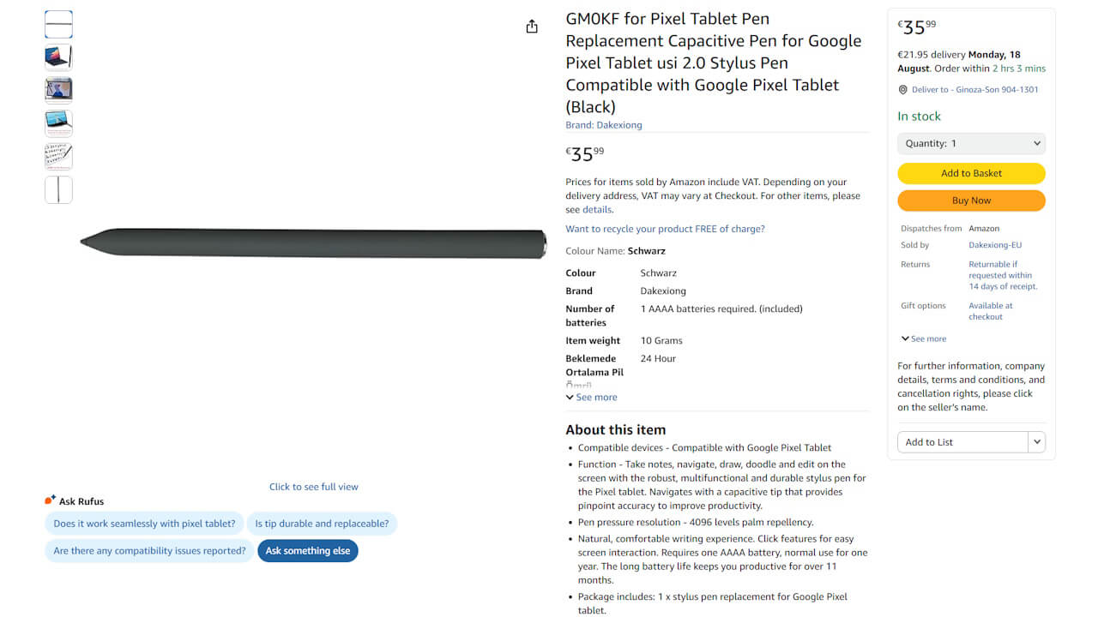1098x617 pixels.
Task: Select the handwriting sample thumbnail
Action: coord(58,157)
